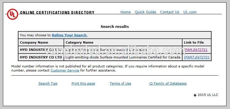
Task: Open the iQ Family of Databases link
Action: tap(168, 83)
